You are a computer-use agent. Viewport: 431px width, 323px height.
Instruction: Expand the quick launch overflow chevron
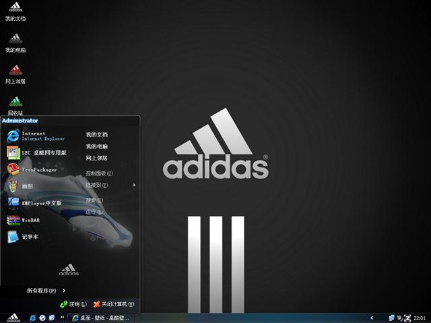[62, 317]
